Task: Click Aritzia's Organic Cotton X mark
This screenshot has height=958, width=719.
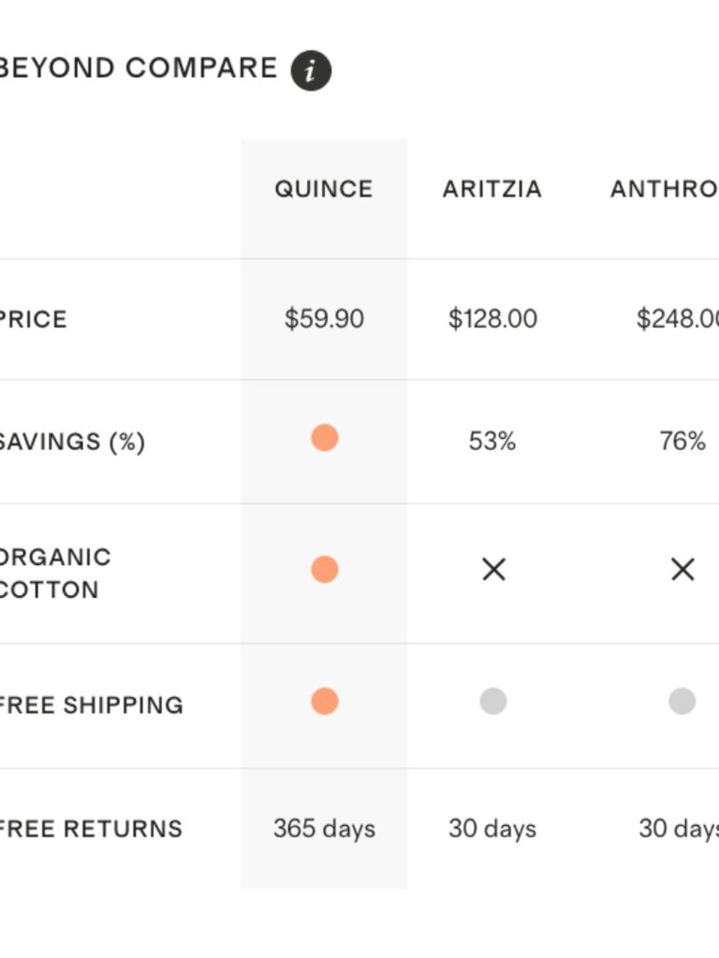Action: click(494, 570)
